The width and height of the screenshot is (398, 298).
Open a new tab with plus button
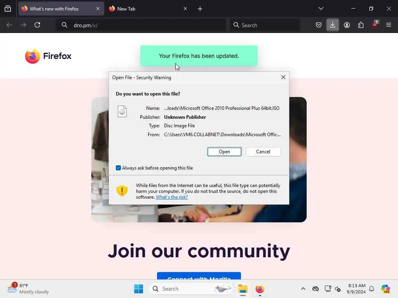coord(200,9)
